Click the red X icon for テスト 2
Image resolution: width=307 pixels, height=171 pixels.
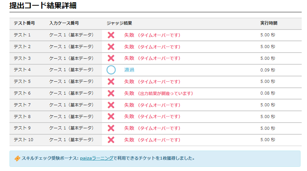pyautogui.click(x=111, y=47)
